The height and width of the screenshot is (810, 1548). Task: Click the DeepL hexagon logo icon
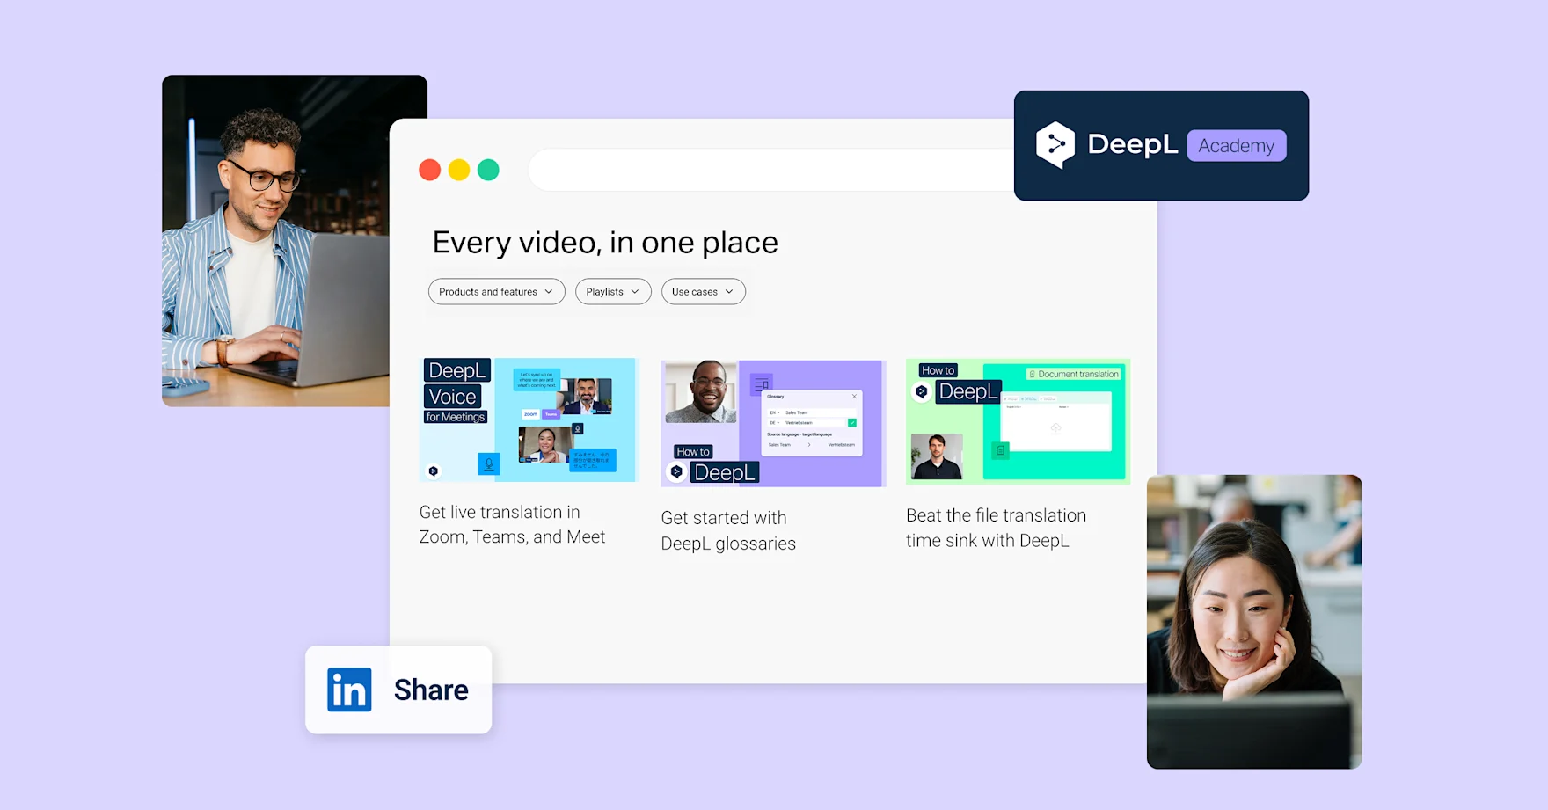[1055, 144]
